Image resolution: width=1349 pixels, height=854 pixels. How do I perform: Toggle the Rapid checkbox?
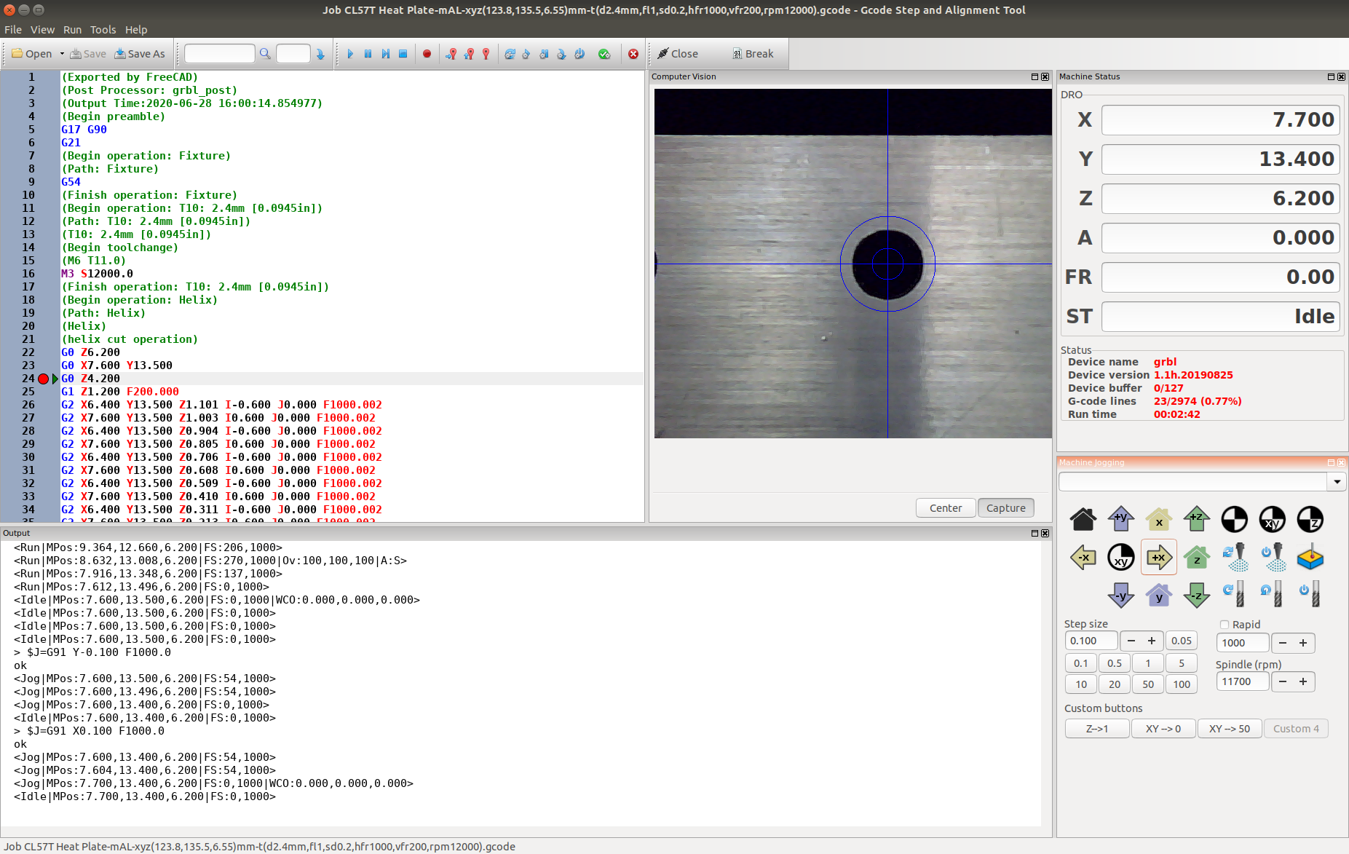coord(1225,625)
